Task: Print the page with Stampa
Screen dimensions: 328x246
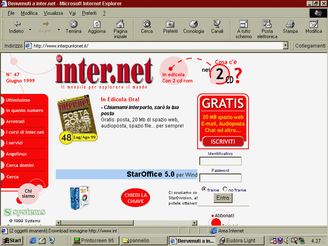Action: coord(290,27)
